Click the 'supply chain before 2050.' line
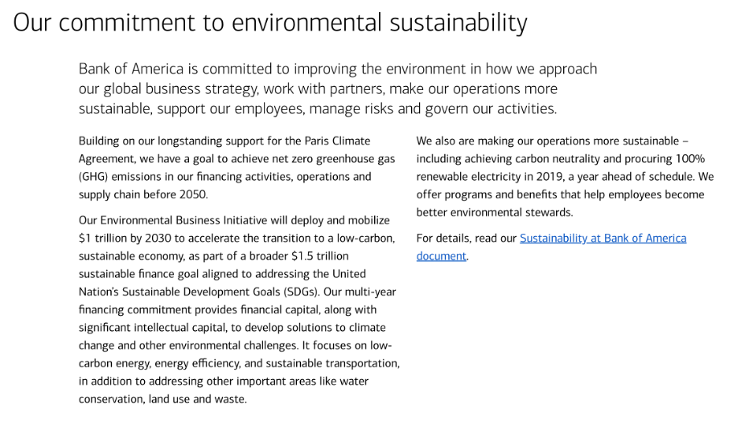The image size is (753, 421). point(143,194)
